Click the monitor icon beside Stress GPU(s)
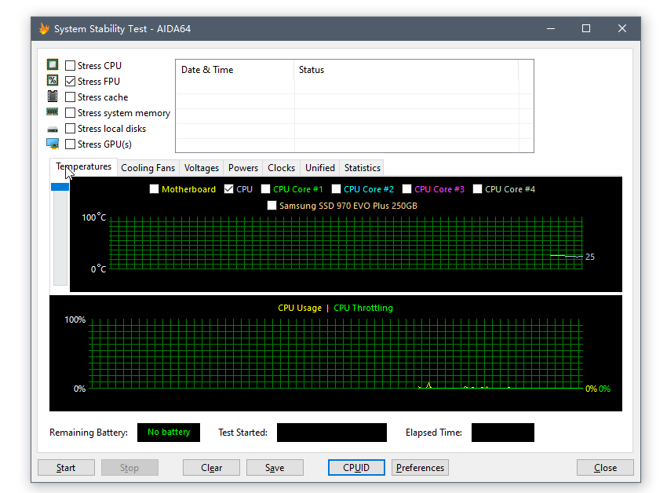This screenshot has width=667, height=493. [x=53, y=144]
